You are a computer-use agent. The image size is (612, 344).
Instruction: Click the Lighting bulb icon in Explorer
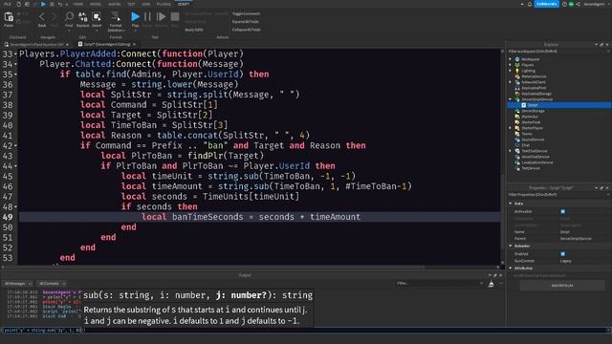tap(517, 71)
